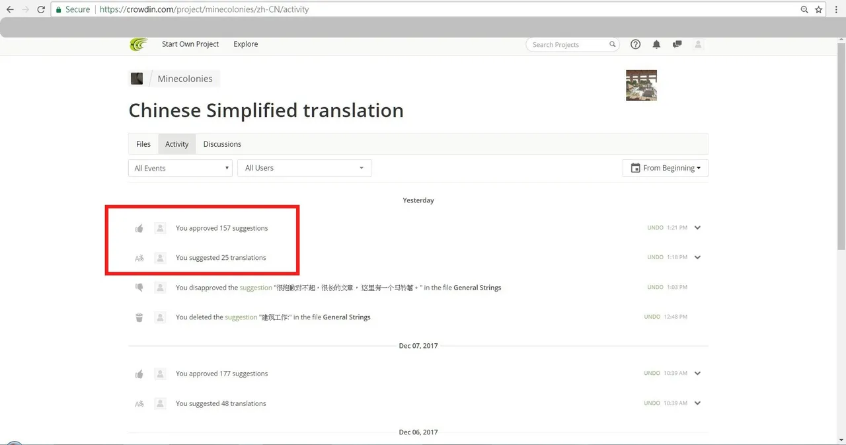This screenshot has width=846, height=445.
Task: Open the Discussions tab
Action: pyautogui.click(x=222, y=144)
